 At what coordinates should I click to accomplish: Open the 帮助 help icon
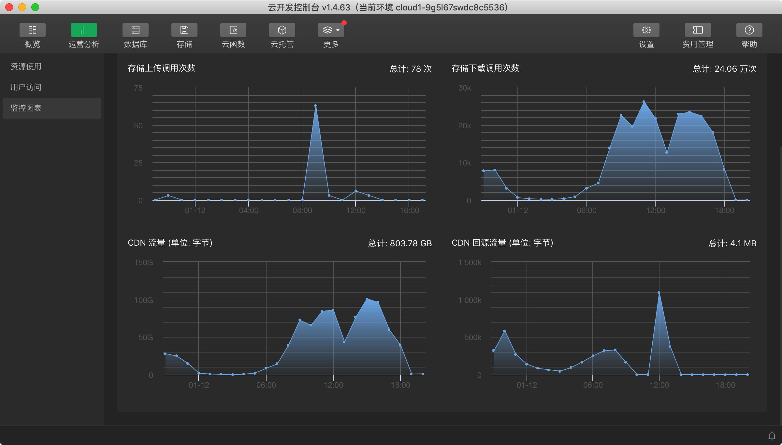(749, 30)
